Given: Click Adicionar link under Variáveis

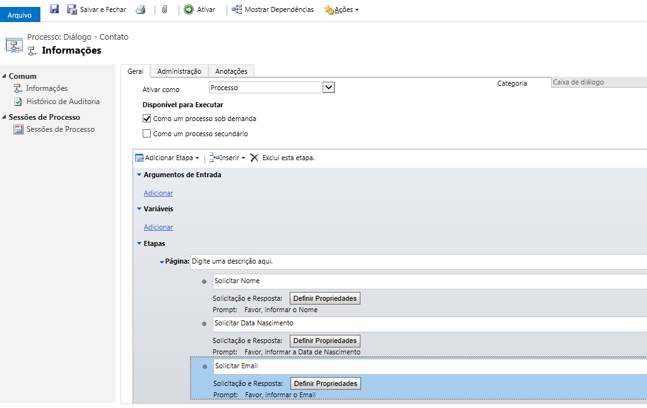Looking at the screenshot, I should 158,227.
